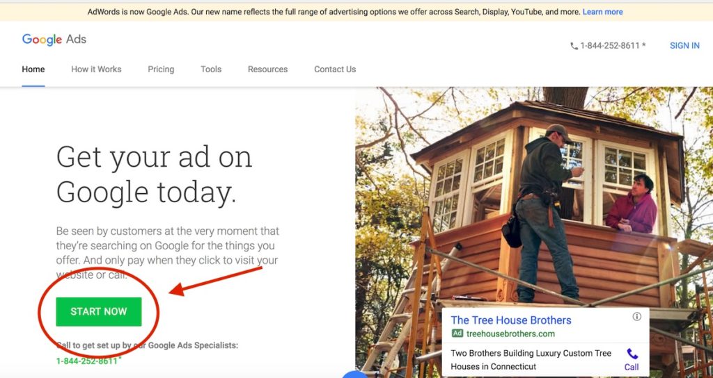The image size is (713, 378).
Task: Click the Learn more link in banner
Action: 603,12
